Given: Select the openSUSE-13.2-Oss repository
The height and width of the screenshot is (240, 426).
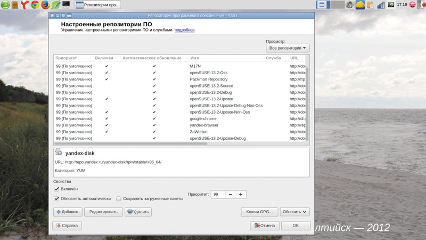Looking at the screenshot, I should (x=180, y=73).
